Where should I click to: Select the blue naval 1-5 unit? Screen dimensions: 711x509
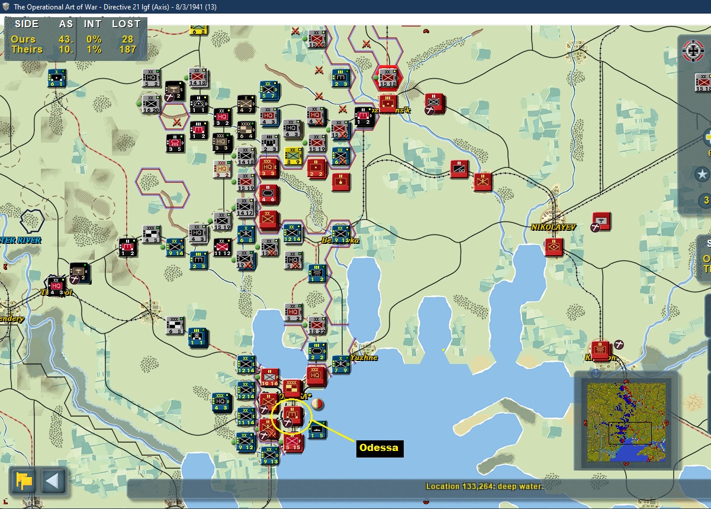(x=317, y=429)
